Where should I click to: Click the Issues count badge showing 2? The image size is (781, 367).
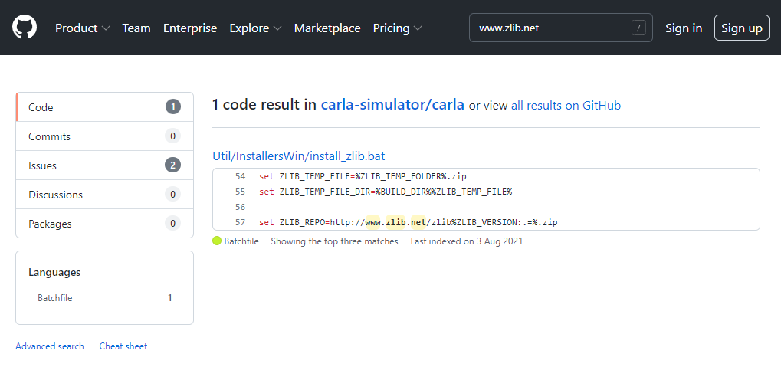click(173, 165)
